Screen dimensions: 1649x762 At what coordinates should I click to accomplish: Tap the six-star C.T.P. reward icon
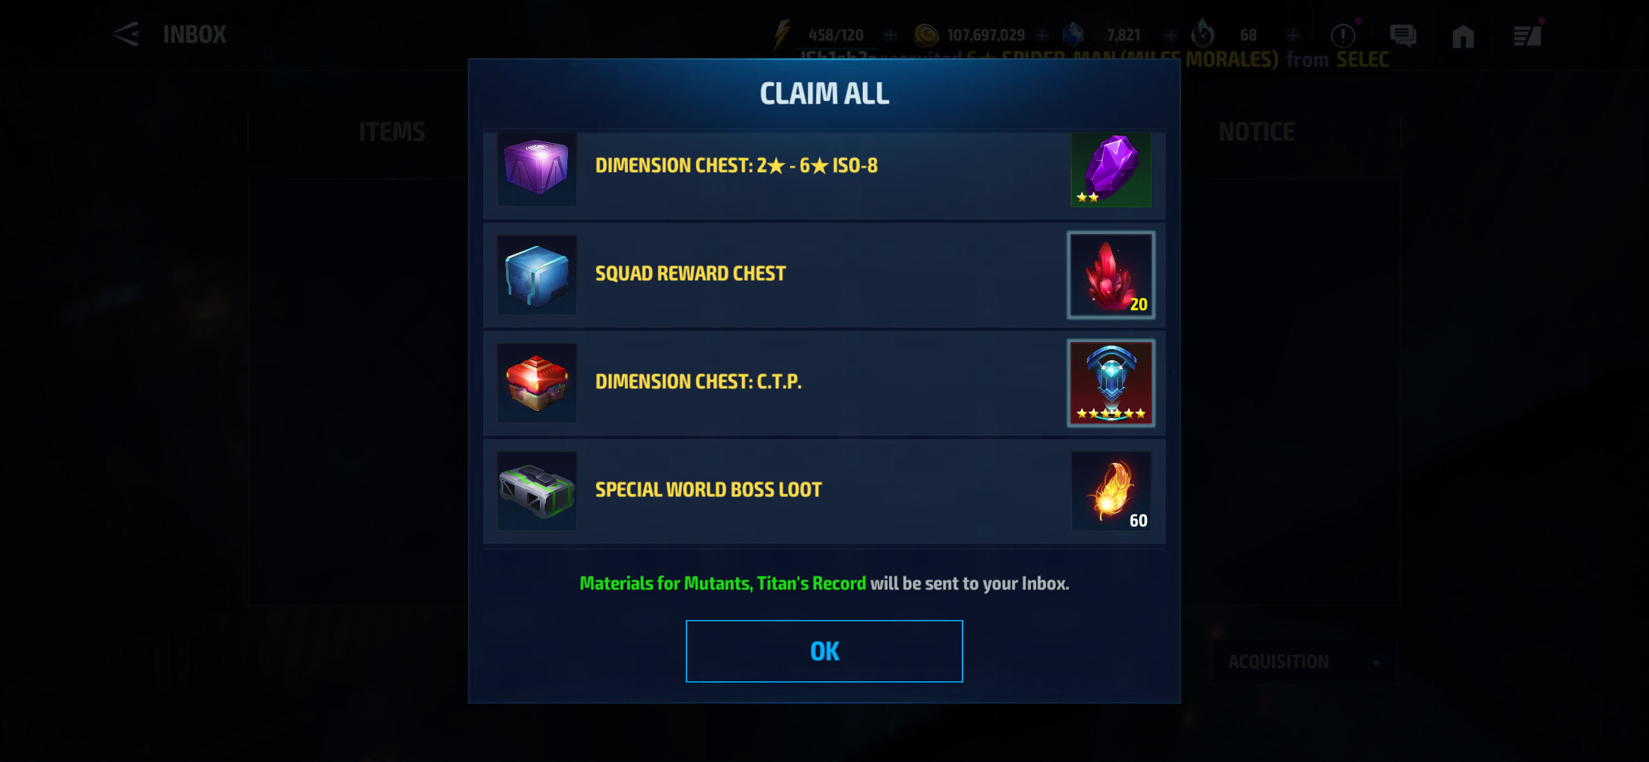click(1111, 383)
